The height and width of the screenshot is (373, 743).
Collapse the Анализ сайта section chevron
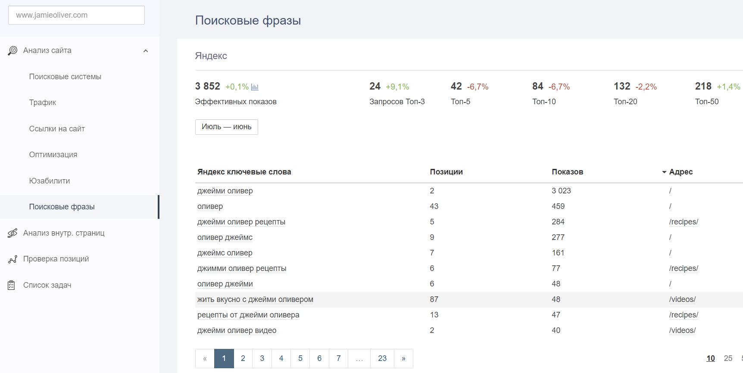[x=146, y=51]
